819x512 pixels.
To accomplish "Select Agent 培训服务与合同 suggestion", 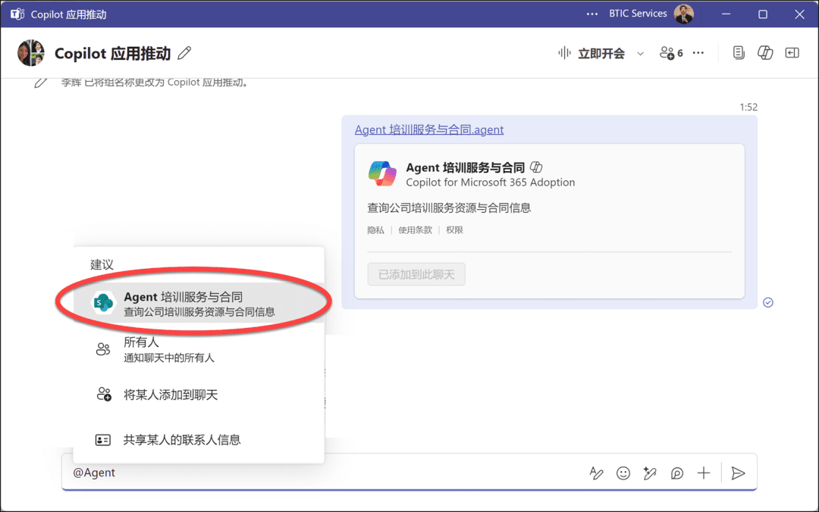I will [x=199, y=303].
